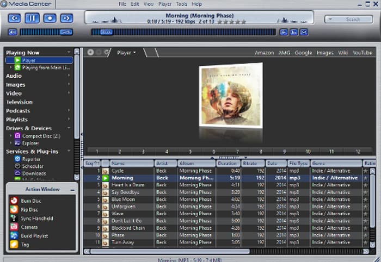Expand the Playlists section

point(69,120)
